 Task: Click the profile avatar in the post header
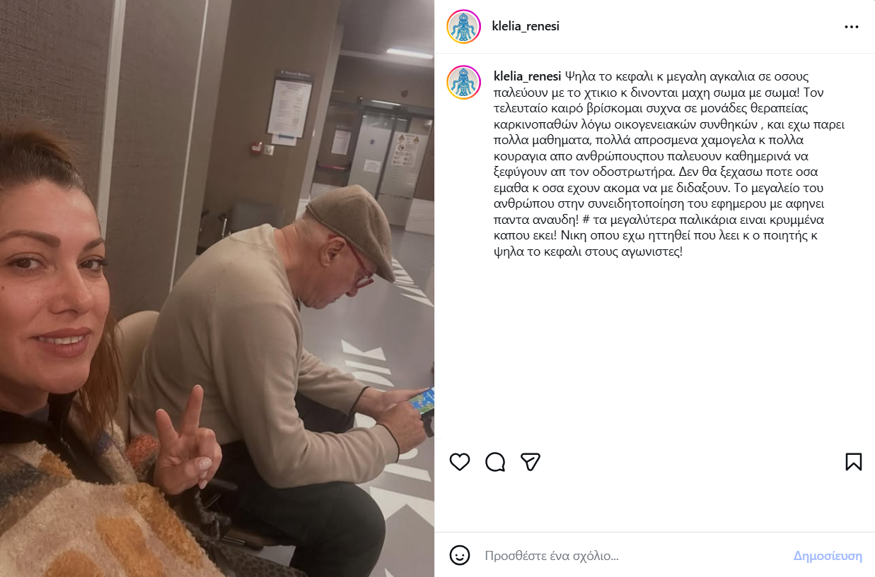pyautogui.click(x=464, y=27)
